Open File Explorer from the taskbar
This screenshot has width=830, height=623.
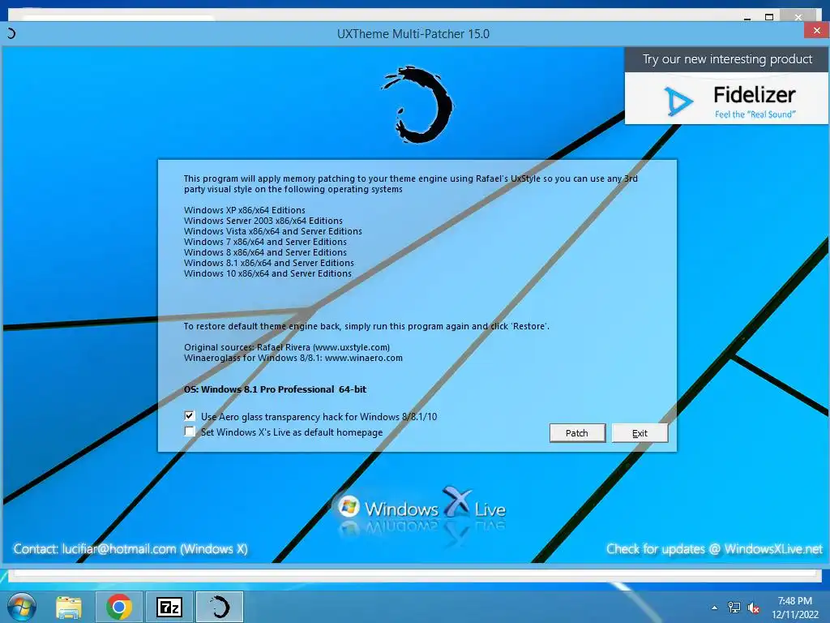[x=69, y=607]
